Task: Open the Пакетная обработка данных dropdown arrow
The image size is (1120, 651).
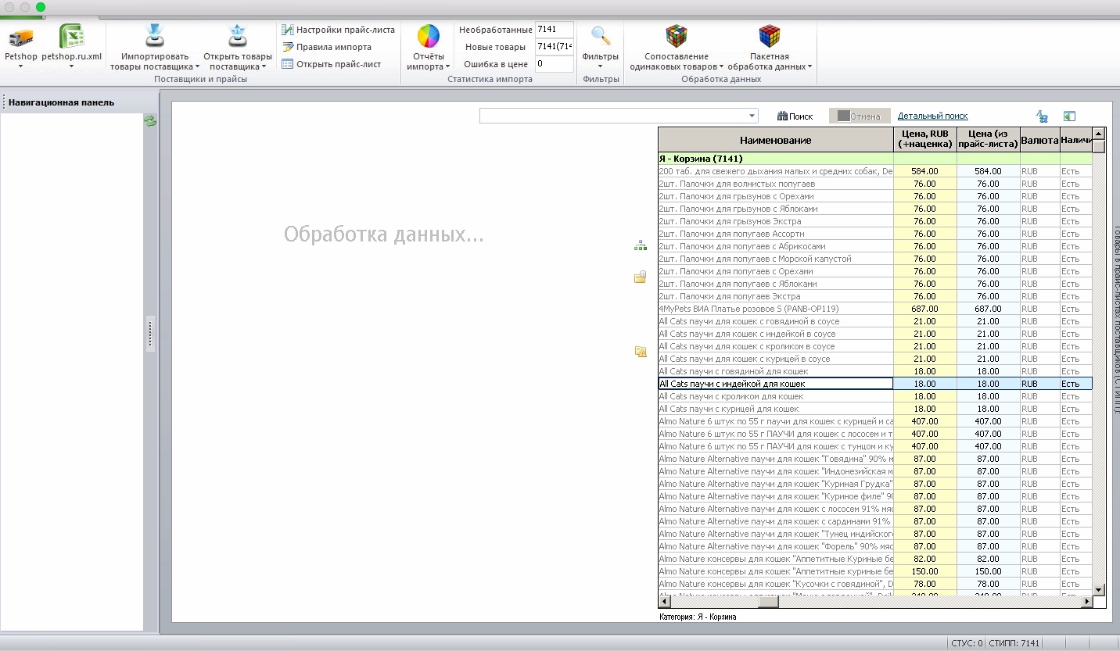Action: (x=810, y=67)
